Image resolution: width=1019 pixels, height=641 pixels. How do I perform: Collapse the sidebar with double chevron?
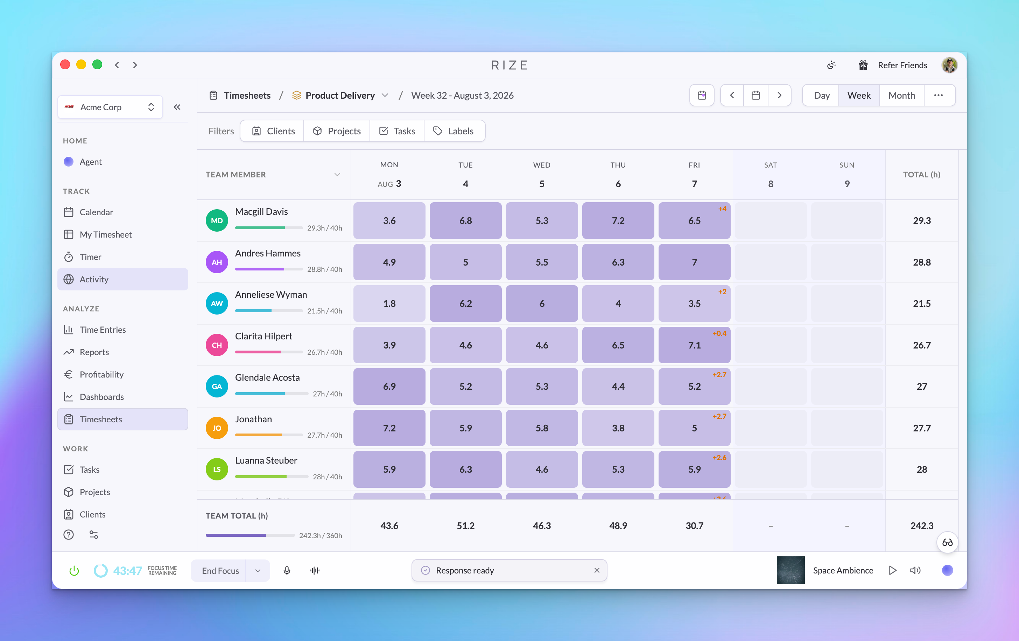coord(177,107)
